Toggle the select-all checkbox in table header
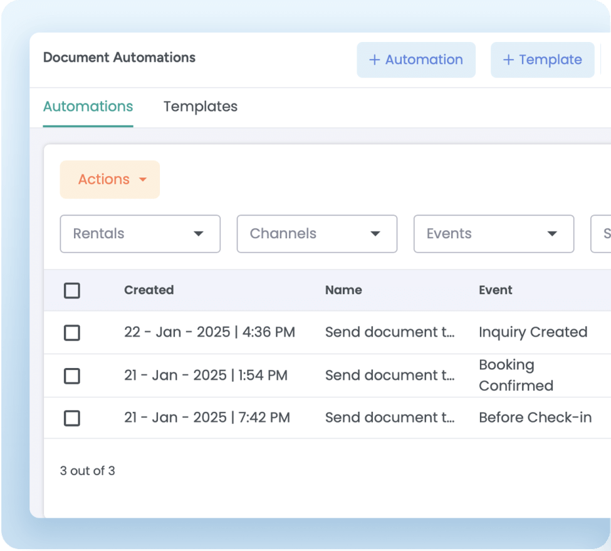This screenshot has height=551, width=611. coord(72,291)
